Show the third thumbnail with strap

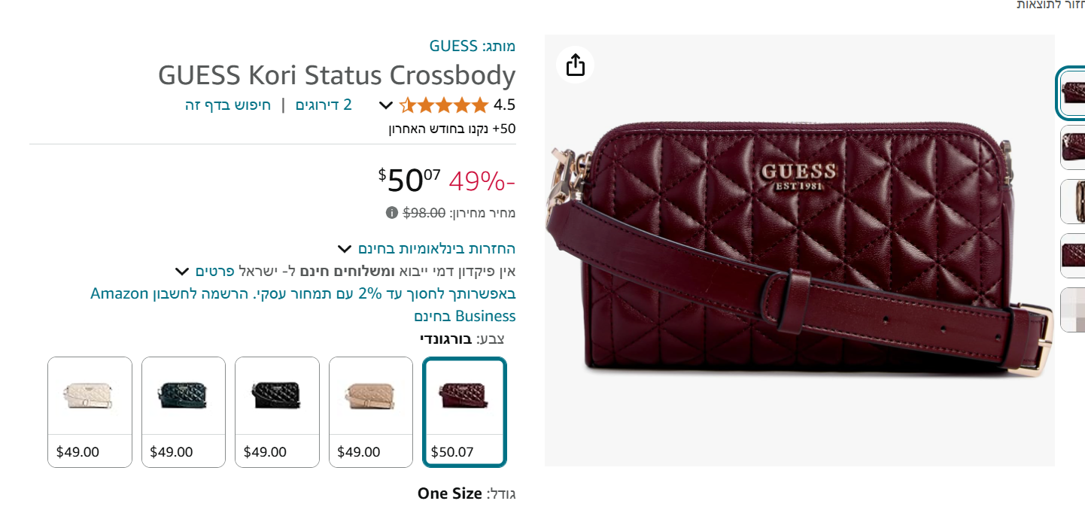[x=1073, y=202]
